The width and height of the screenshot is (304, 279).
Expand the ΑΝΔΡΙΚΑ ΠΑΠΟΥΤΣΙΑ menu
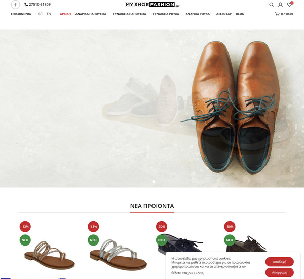click(91, 14)
